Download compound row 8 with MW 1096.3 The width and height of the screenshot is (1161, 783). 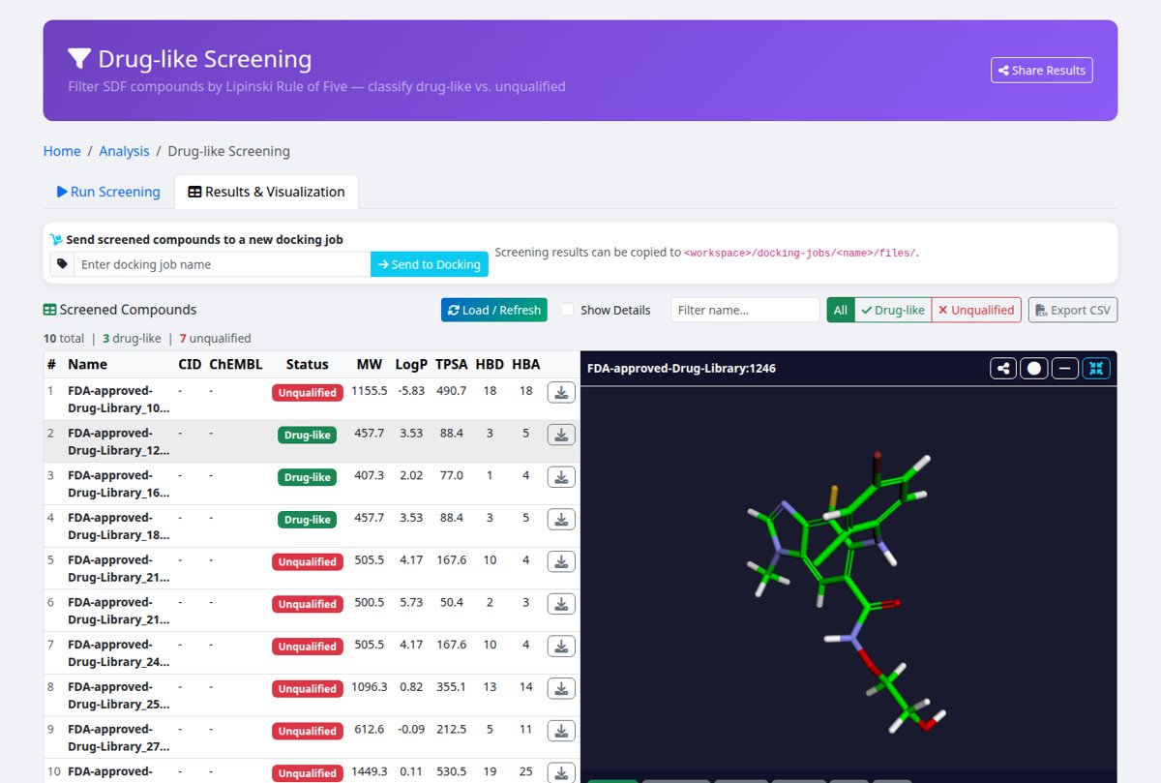[561, 688]
